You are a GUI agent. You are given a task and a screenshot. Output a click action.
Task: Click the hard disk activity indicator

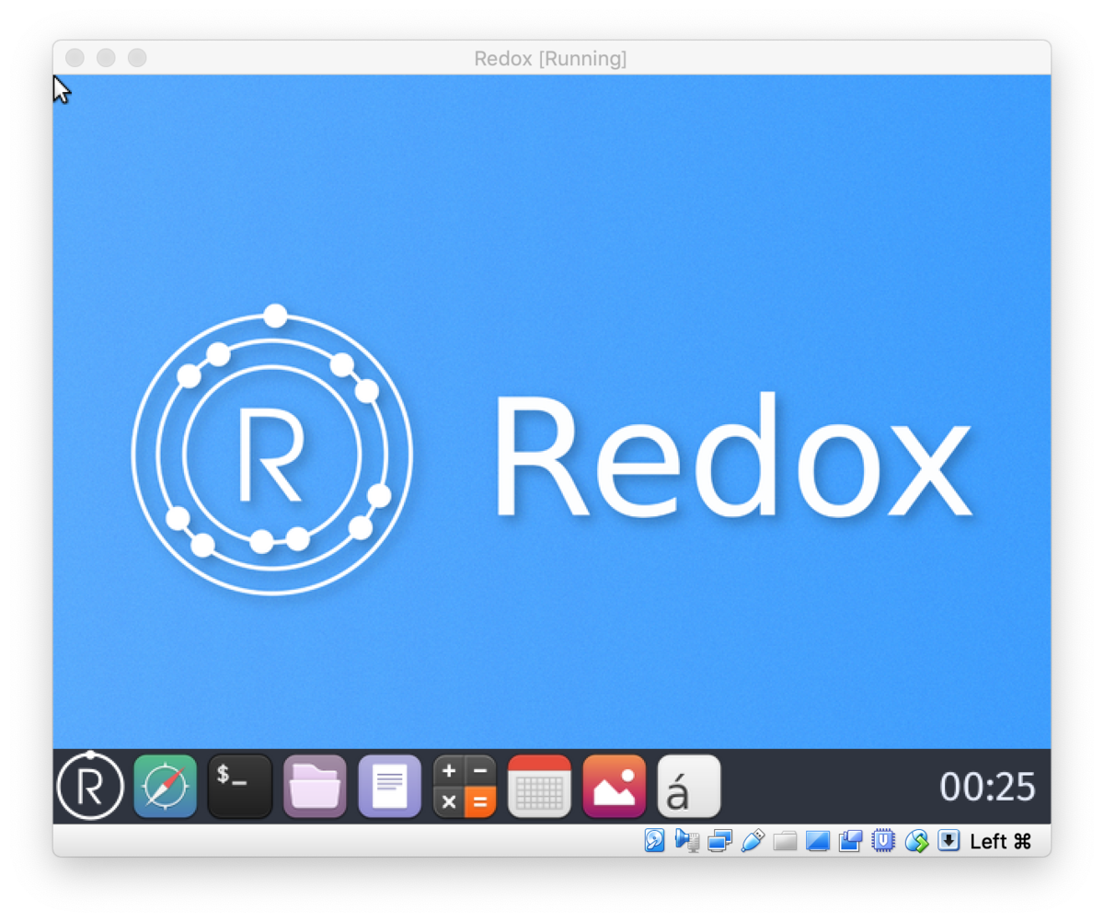click(654, 840)
